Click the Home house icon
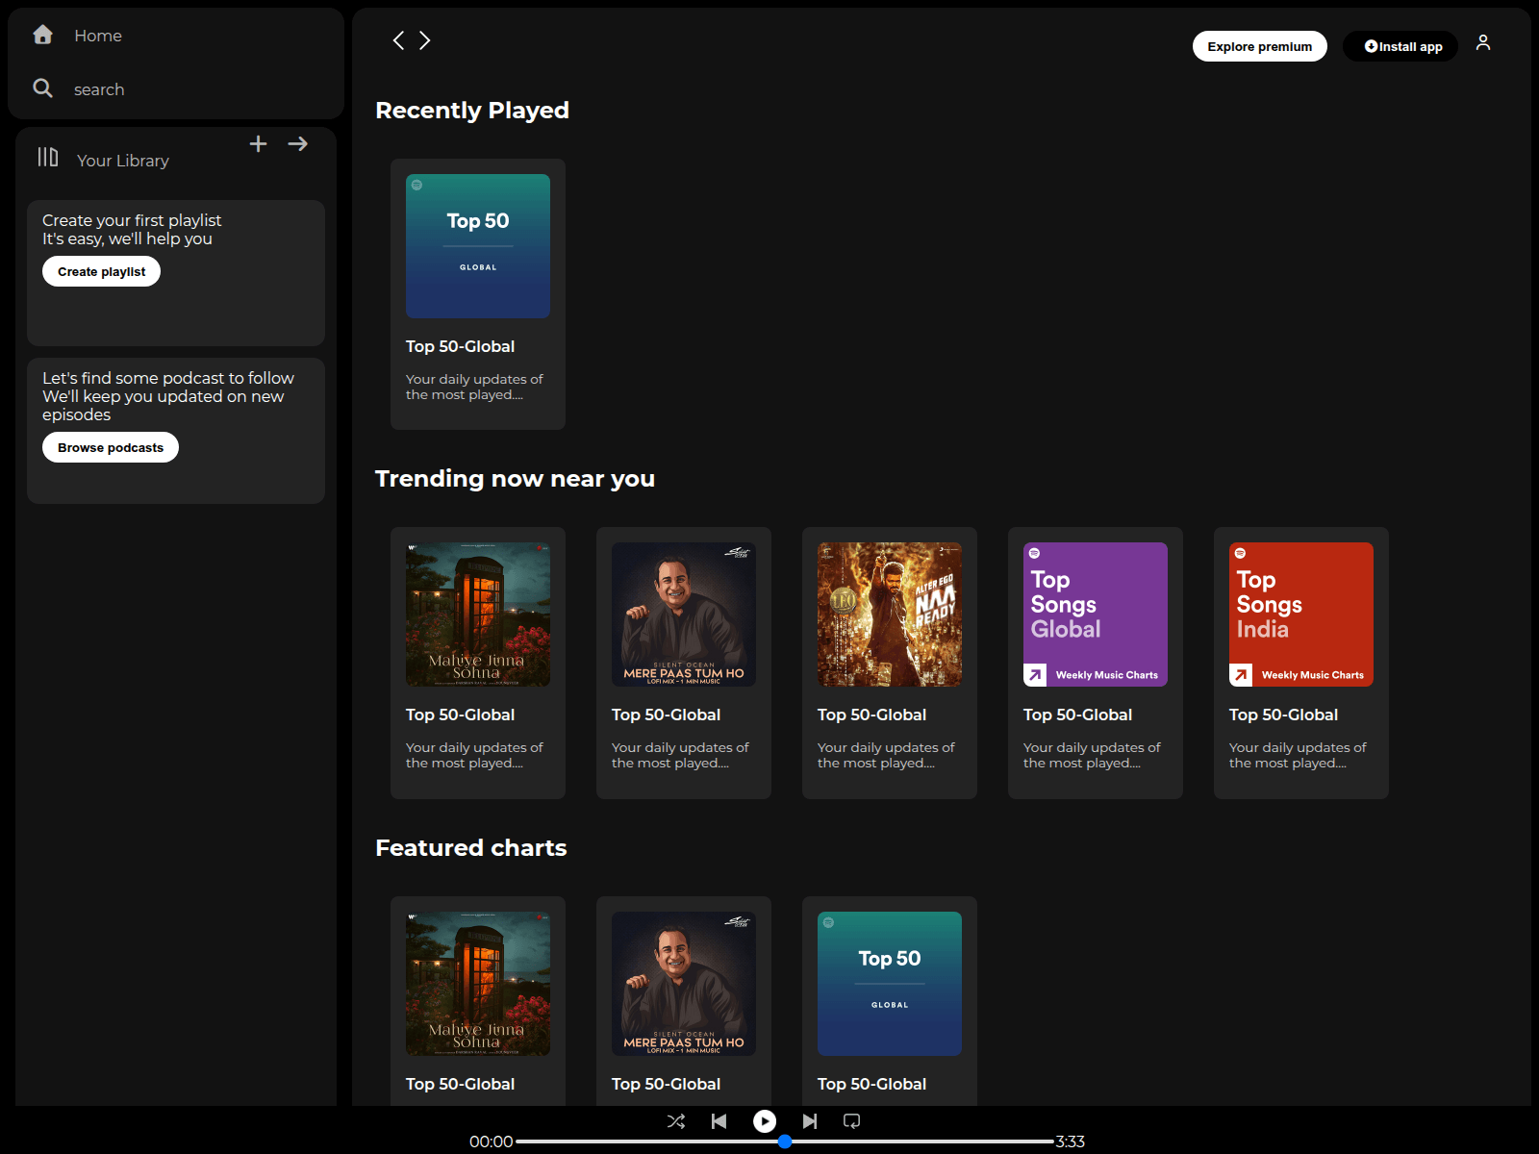The height and width of the screenshot is (1154, 1539). (x=42, y=35)
